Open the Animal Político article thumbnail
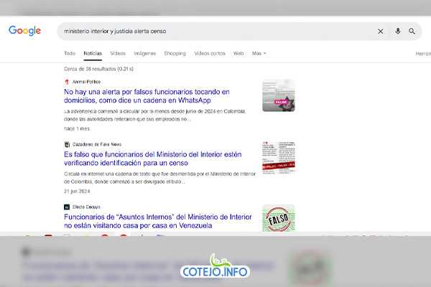 tap(279, 95)
